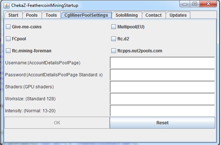Screen dimensions: 221x145
Task: Click the 'Intensity: (Normal: 13-20)' label
Action: pos(30,111)
